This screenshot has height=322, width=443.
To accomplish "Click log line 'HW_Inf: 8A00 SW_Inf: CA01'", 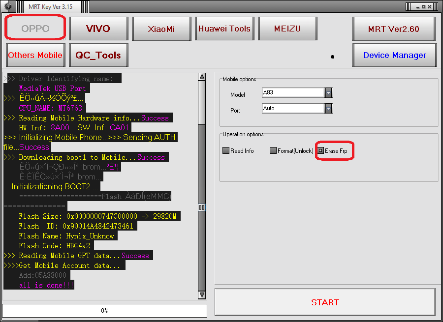I will tap(74, 127).
